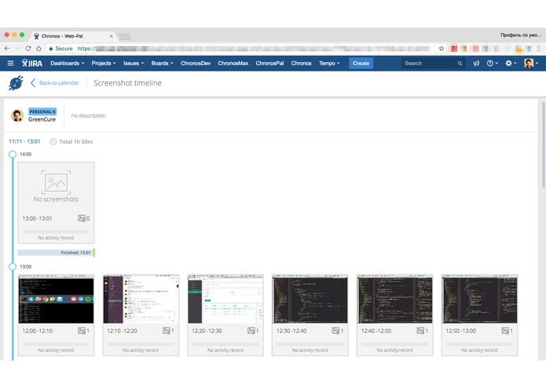Open the 12:20-12:30 screenshot thumbnail
The width and height of the screenshot is (546, 388).
click(x=225, y=299)
